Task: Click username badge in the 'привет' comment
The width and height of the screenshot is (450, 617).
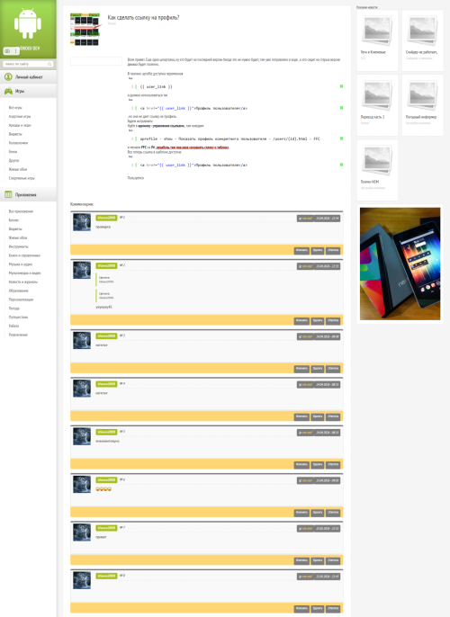Action: point(106,528)
